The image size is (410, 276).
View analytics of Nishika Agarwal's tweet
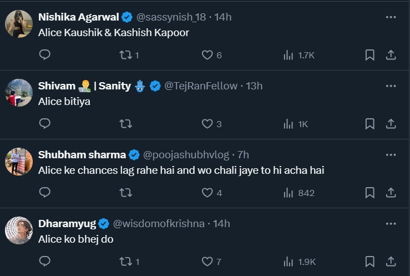[288, 55]
